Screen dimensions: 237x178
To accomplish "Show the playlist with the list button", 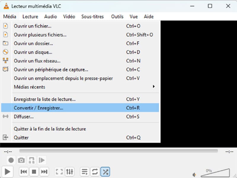I will point(84,172).
